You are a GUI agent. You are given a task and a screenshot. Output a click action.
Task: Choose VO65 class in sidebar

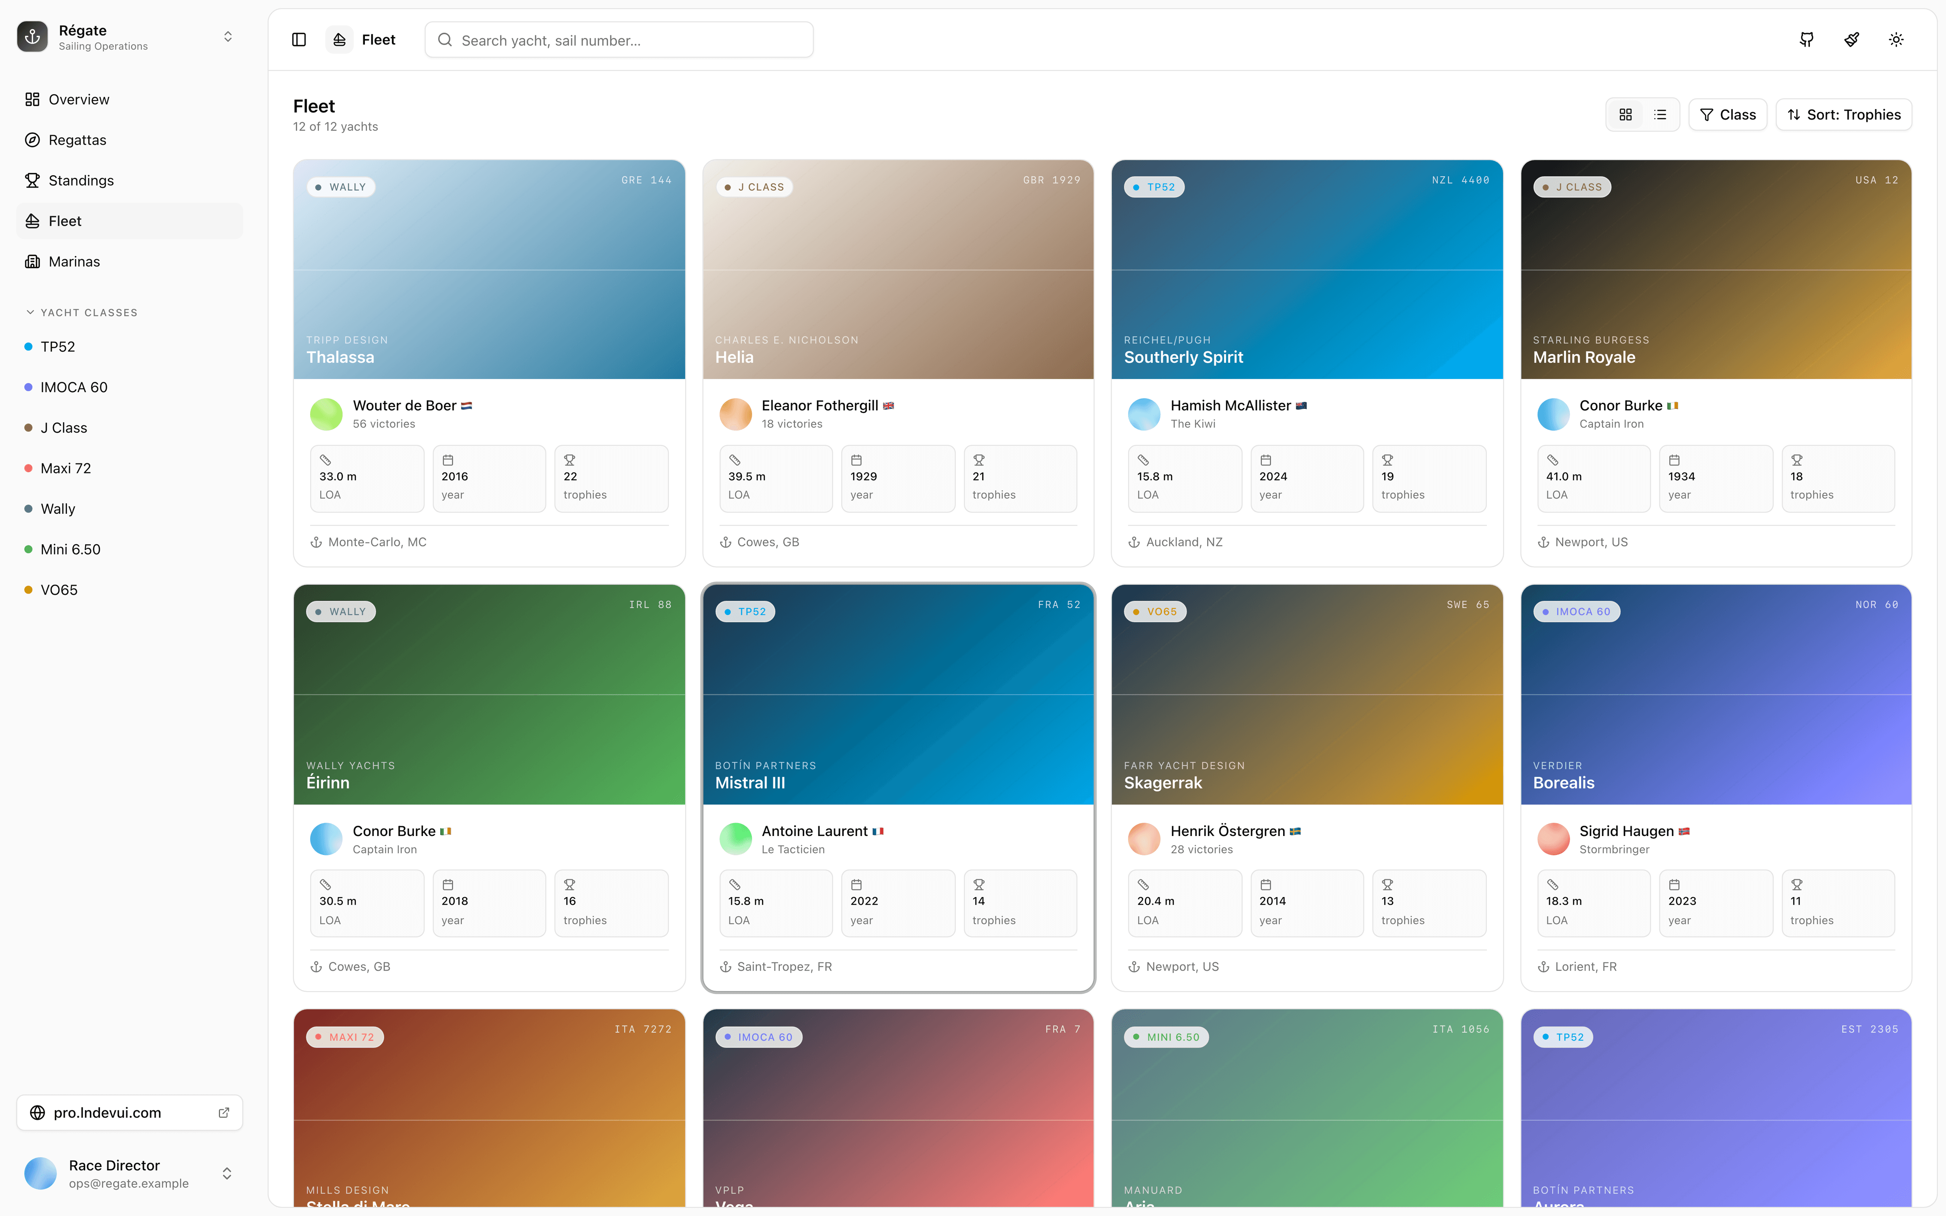[129, 589]
